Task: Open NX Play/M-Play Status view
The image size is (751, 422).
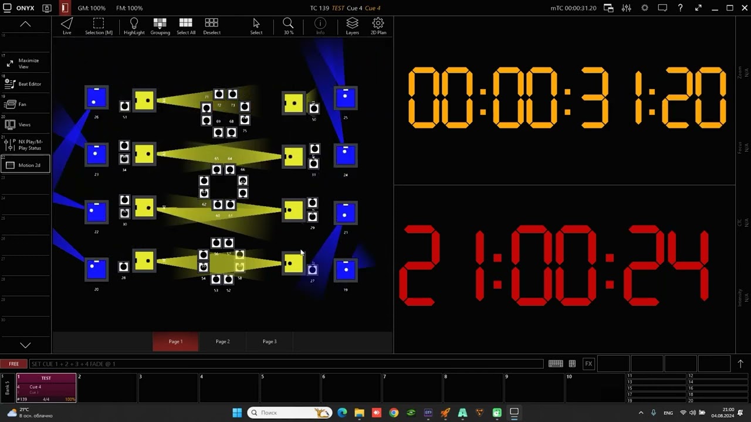Action: (25, 145)
